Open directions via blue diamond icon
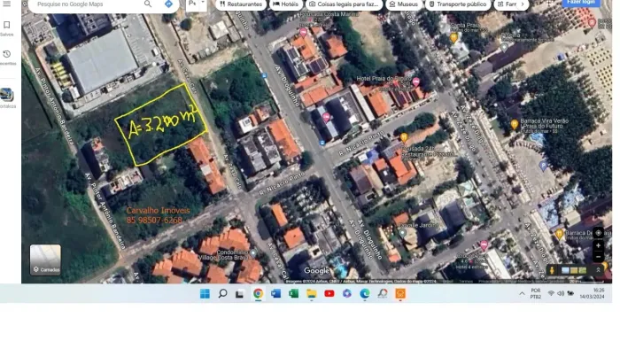 168,4
